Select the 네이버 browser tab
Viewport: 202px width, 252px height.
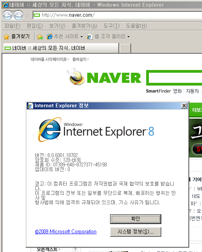point(61,48)
